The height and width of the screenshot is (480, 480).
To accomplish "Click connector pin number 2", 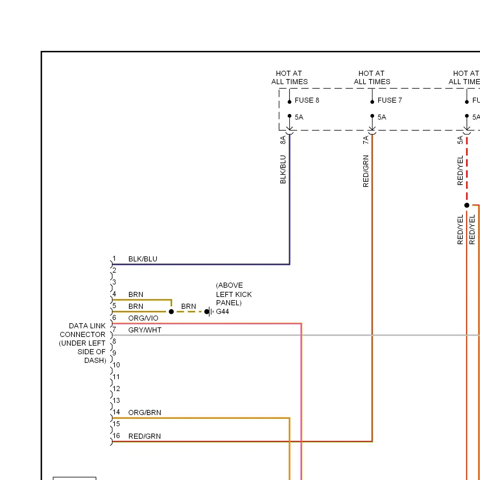I will pyautogui.click(x=114, y=270).
